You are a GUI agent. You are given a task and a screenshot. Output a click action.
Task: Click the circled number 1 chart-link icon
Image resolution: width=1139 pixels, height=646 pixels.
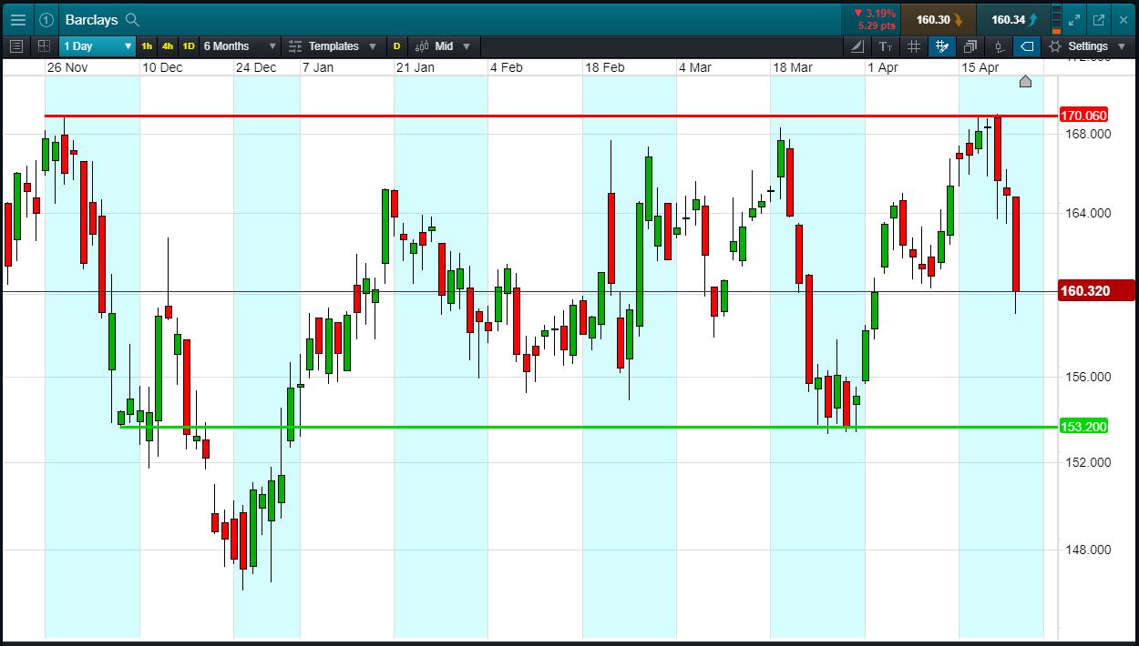pyautogui.click(x=46, y=19)
